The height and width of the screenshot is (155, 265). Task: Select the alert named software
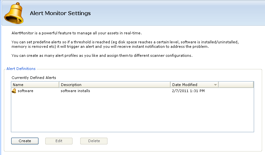tap(25, 91)
